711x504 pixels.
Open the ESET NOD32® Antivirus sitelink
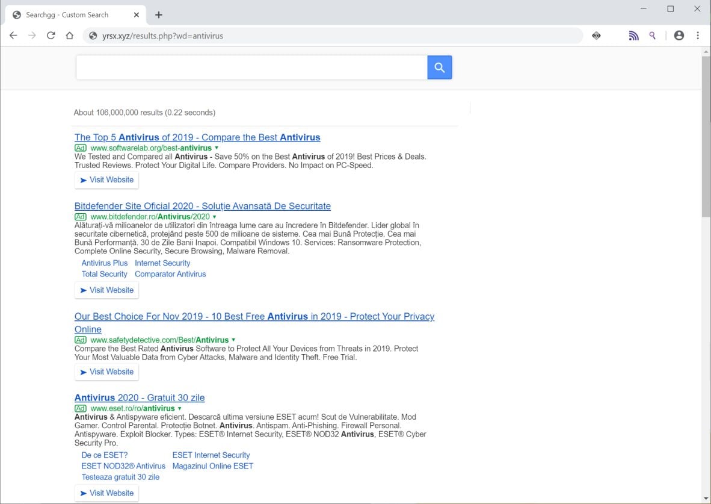(x=123, y=466)
